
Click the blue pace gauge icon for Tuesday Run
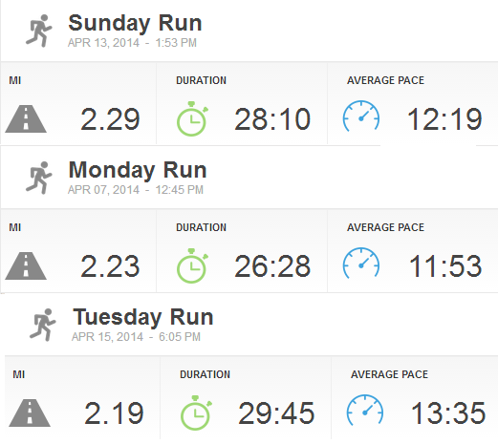[365, 410]
